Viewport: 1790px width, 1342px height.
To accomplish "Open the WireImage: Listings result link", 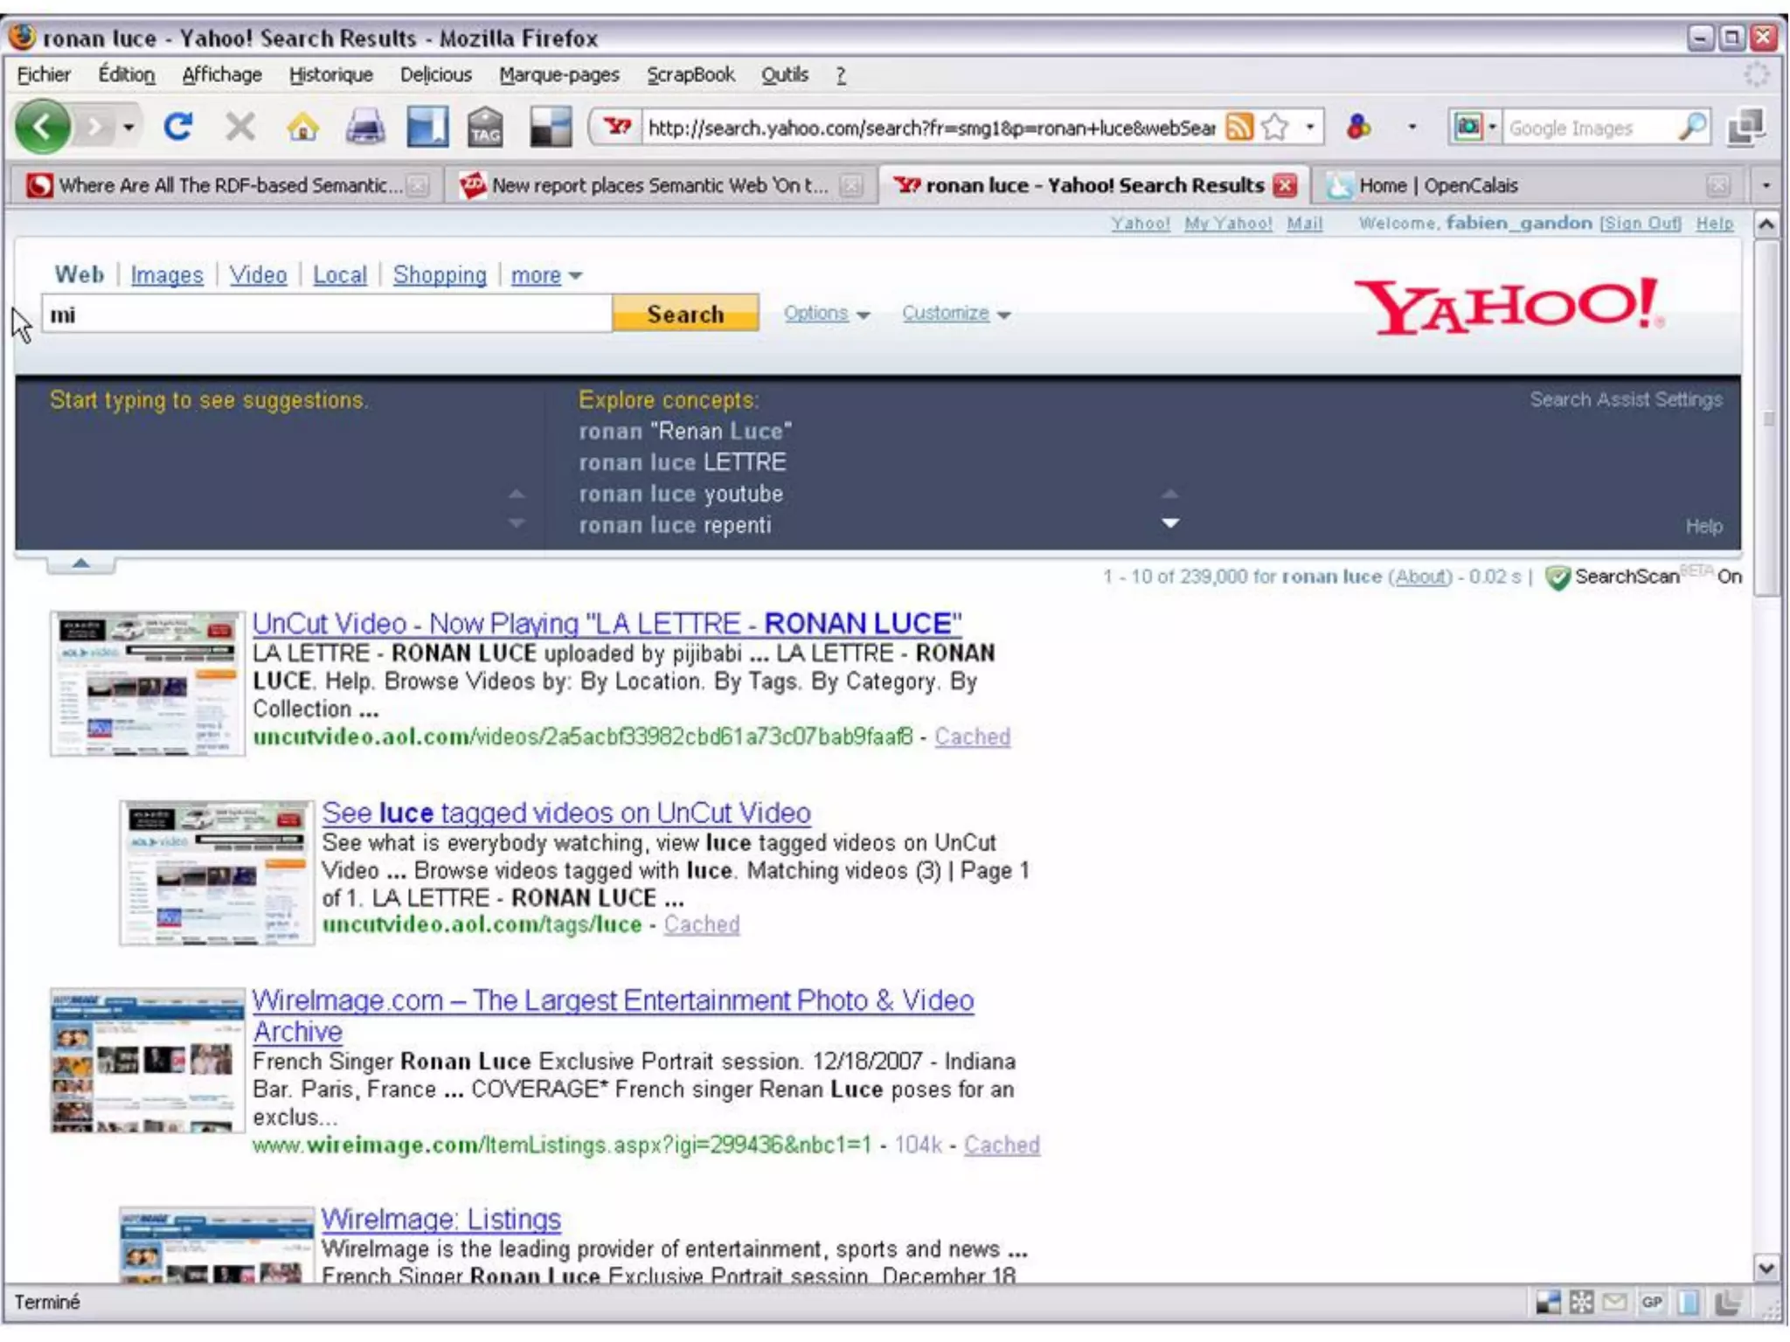I will [x=441, y=1219].
